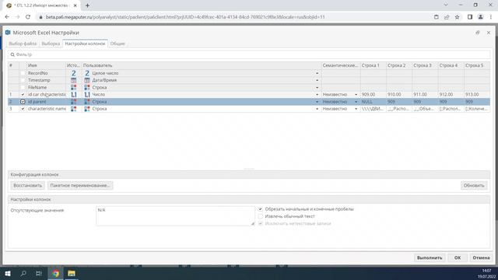Click source number icon for id car characteristic
498x280 pixels.
coord(74,95)
